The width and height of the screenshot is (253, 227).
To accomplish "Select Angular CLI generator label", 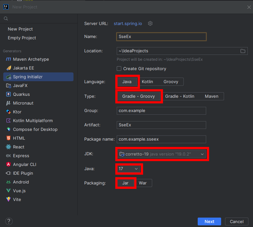I will tap(25, 165).
